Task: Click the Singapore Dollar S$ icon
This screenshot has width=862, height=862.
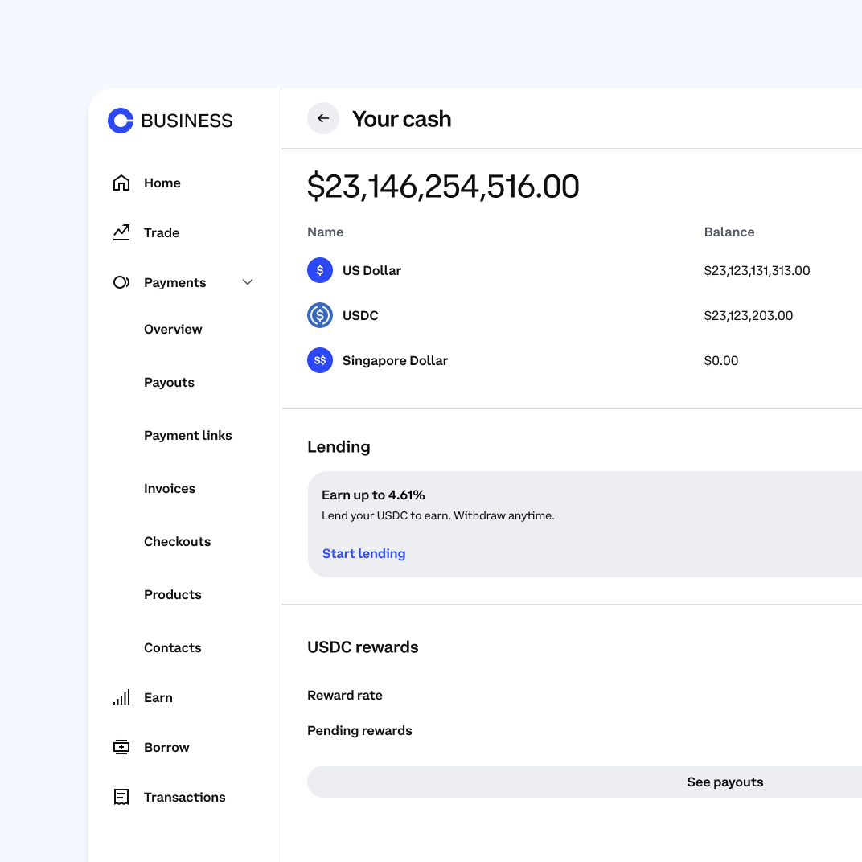Action: [320, 360]
